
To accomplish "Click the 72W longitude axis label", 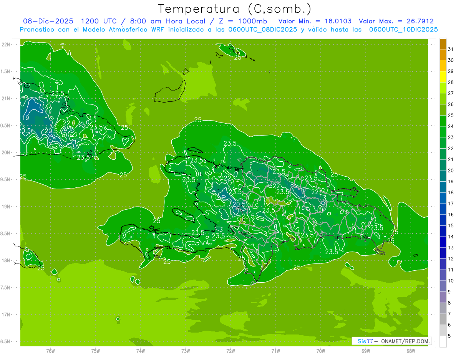I will pyautogui.click(x=230, y=351).
